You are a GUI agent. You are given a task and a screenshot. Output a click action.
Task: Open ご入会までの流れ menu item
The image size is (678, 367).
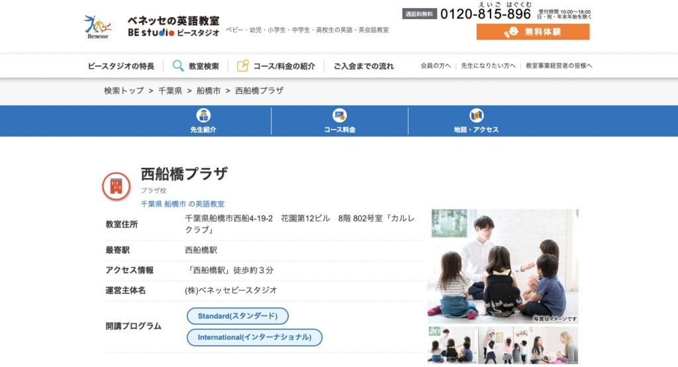point(363,66)
